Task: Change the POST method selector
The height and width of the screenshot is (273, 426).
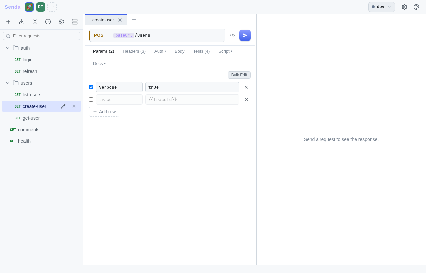Action: pyautogui.click(x=100, y=35)
